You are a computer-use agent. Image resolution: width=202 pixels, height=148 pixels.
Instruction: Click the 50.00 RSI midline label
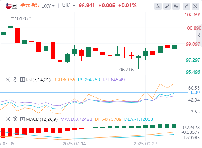coord(194,93)
